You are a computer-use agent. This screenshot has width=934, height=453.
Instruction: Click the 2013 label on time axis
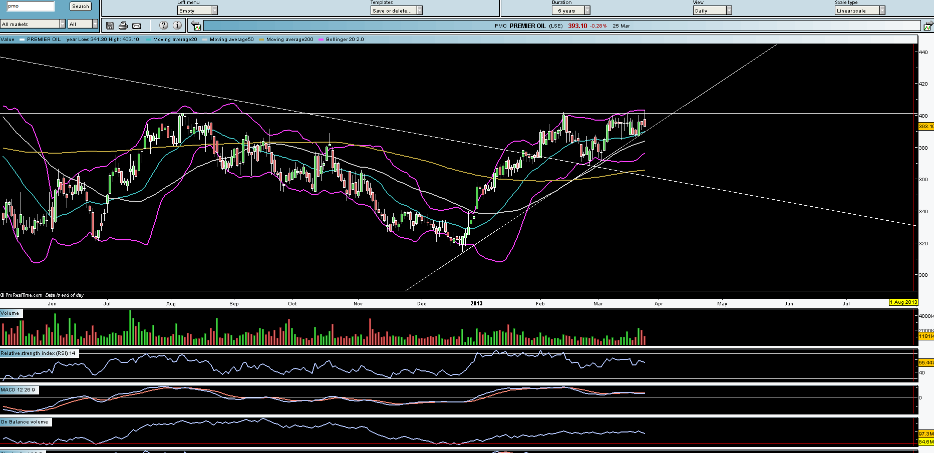pyautogui.click(x=476, y=303)
